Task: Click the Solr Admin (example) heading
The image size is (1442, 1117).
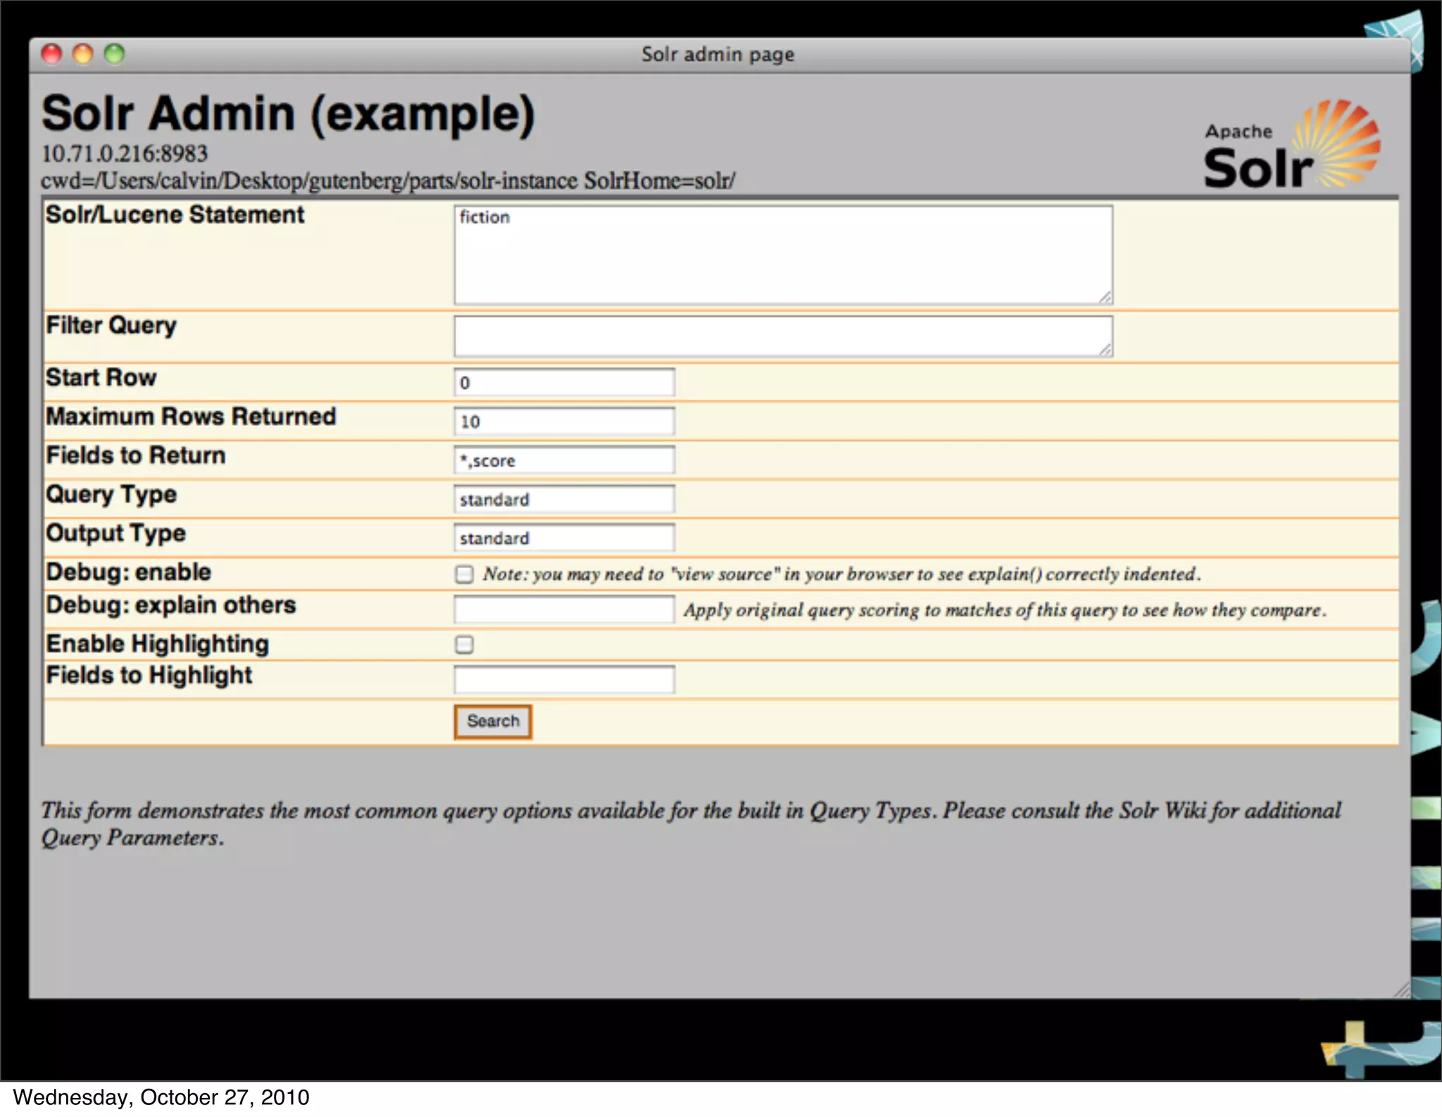Action: pyautogui.click(x=288, y=114)
